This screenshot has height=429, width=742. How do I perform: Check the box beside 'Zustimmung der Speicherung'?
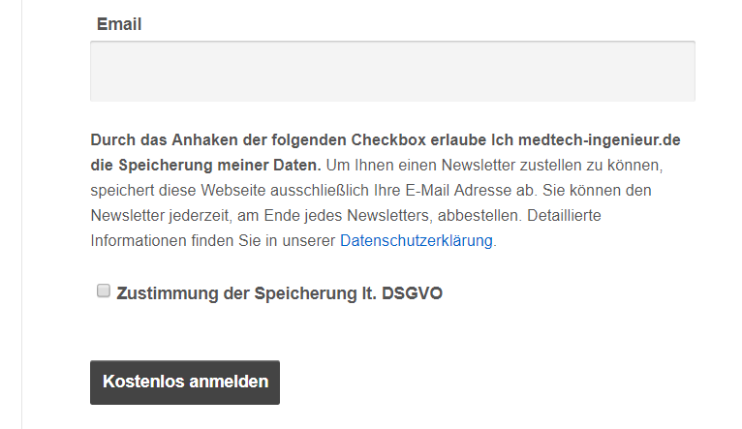pyautogui.click(x=104, y=291)
